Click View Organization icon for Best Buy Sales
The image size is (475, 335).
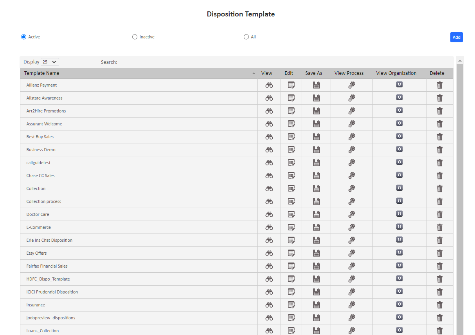399,136
